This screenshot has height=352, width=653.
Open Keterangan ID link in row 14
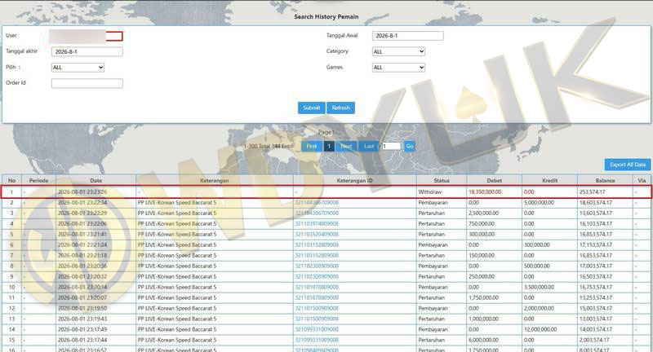317,329
